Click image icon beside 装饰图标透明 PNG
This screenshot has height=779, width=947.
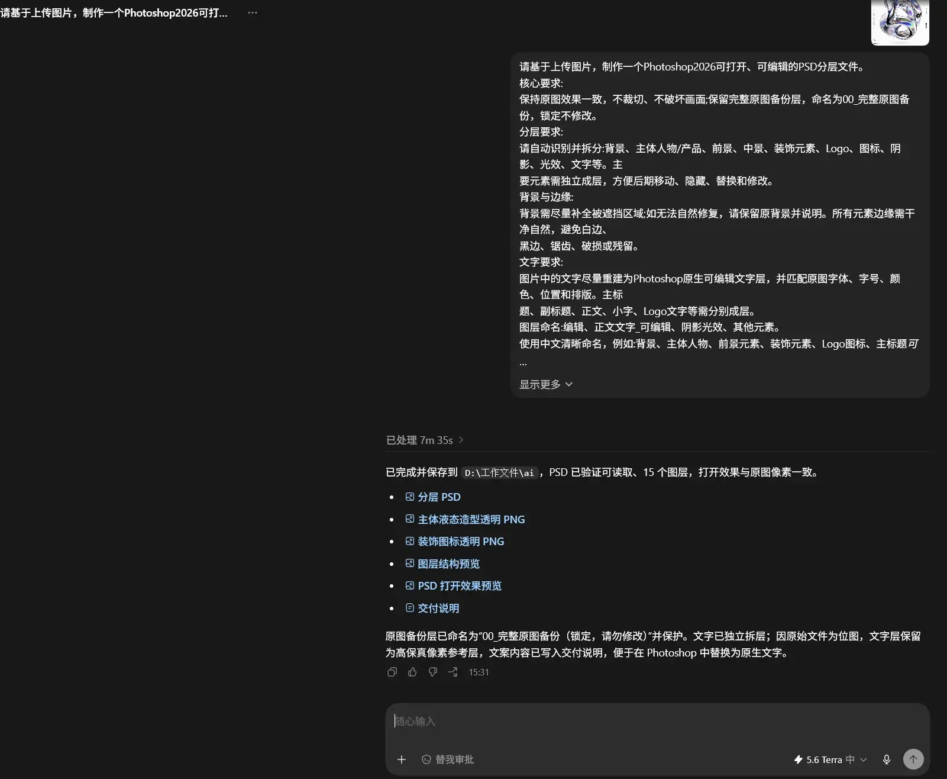(409, 541)
